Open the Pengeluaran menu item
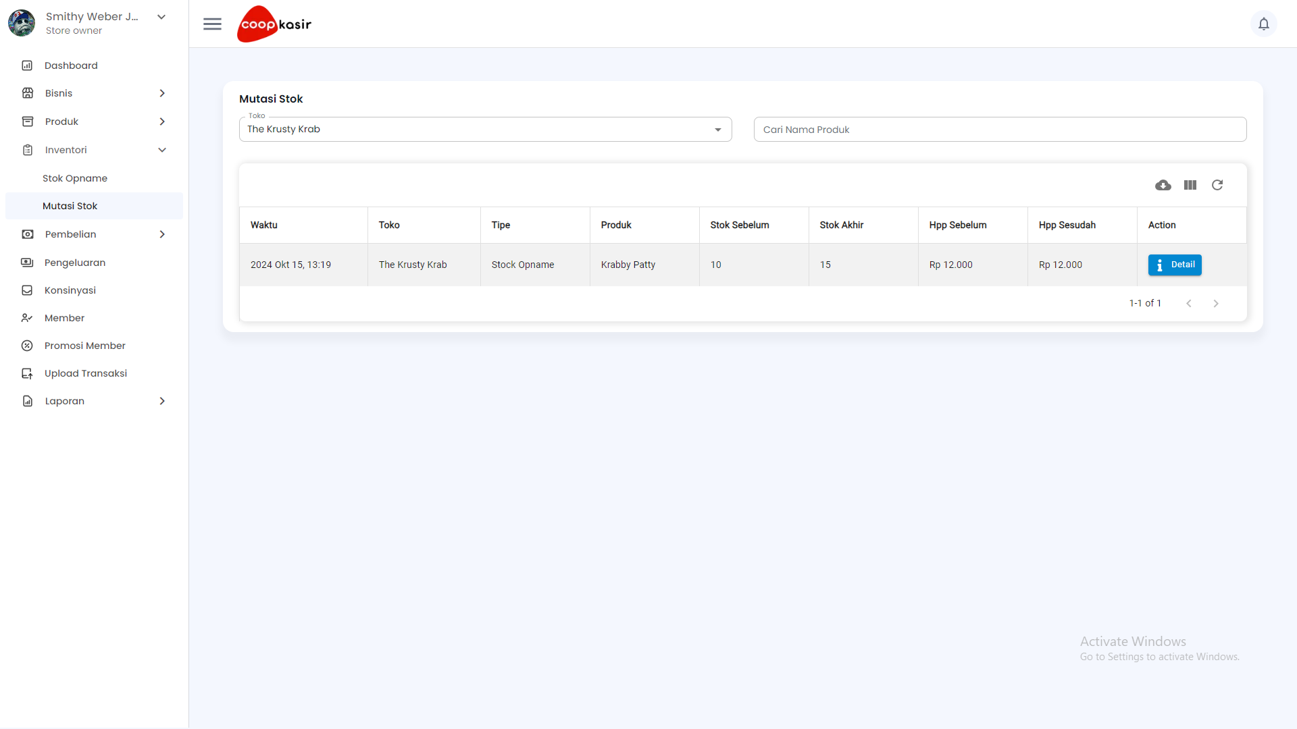 tap(75, 263)
